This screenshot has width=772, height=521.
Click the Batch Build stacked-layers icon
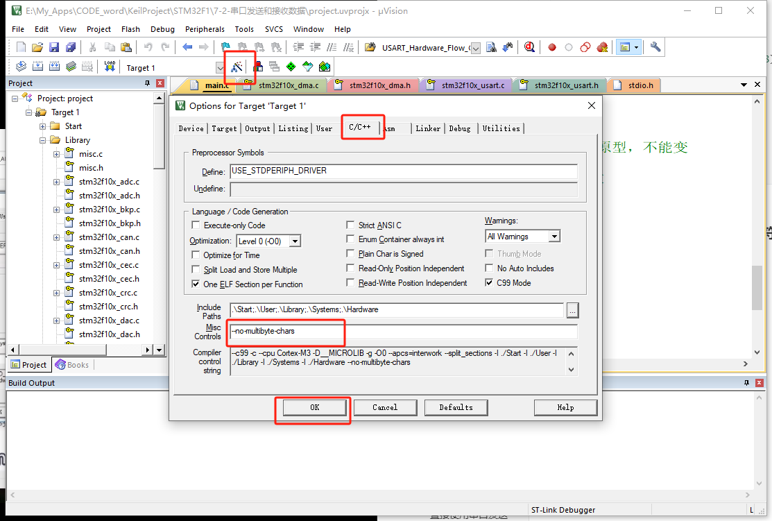71,67
